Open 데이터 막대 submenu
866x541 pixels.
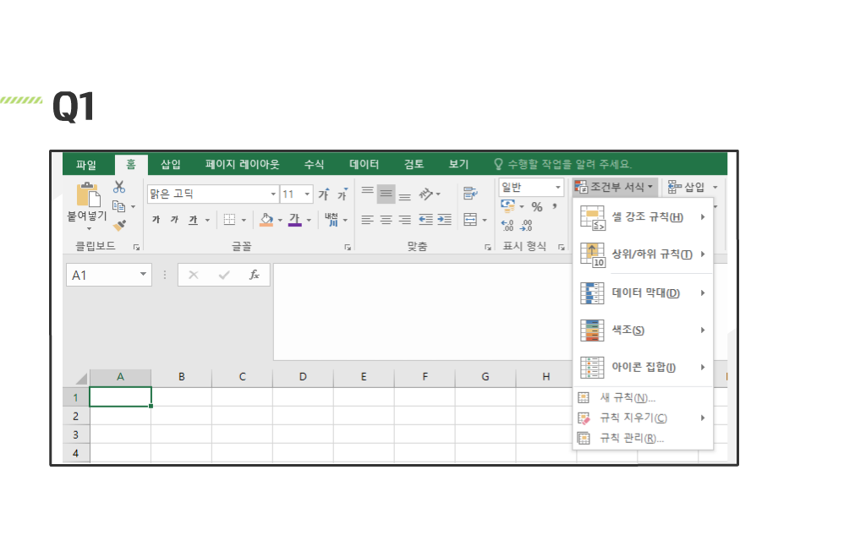click(x=643, y=293)
